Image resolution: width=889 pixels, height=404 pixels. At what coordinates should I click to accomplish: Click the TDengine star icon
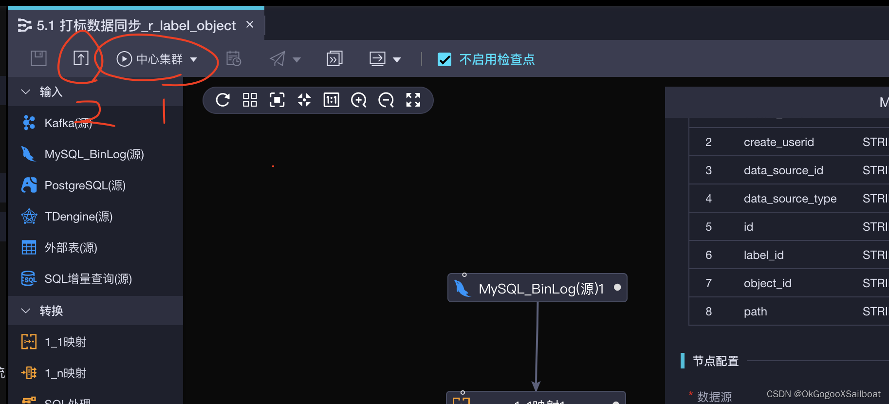(29, 216)
